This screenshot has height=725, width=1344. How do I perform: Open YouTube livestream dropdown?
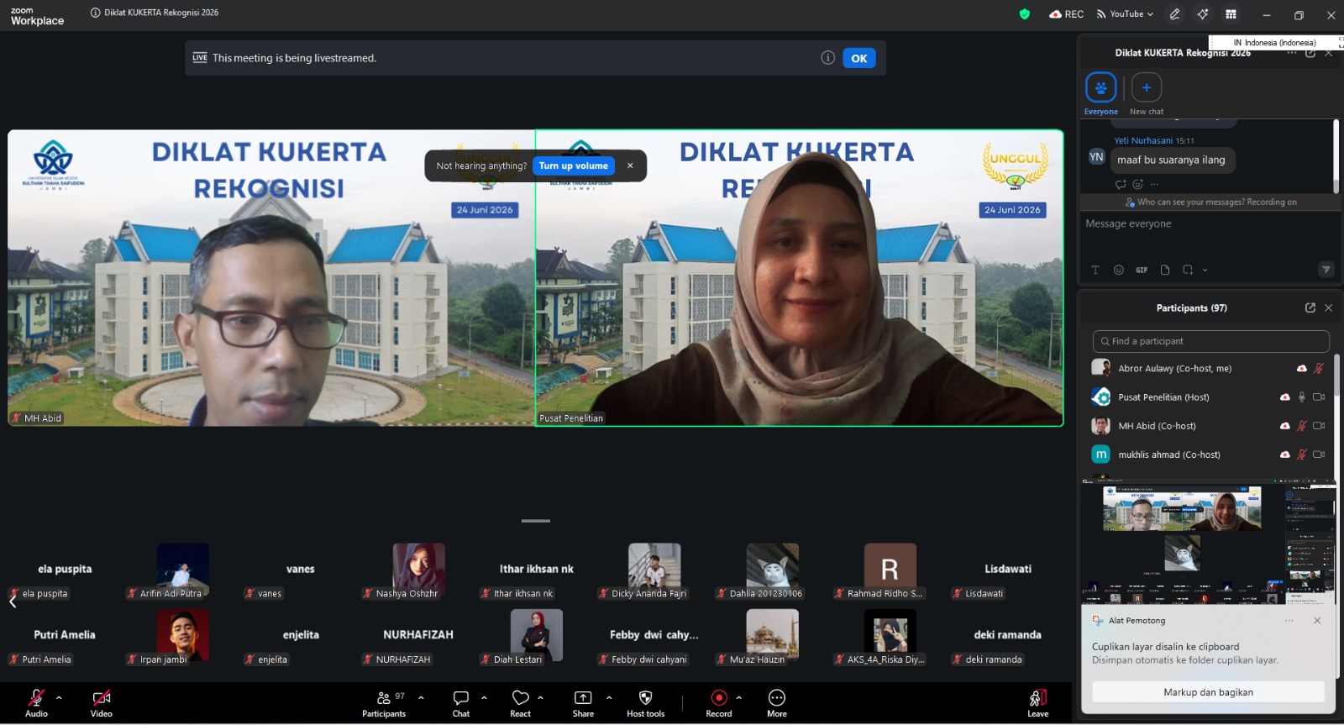pos(1125,14)
